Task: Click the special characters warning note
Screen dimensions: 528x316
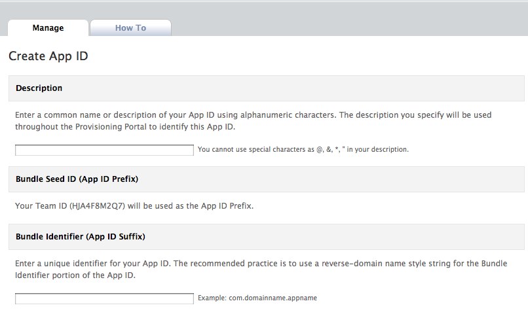Action: (303, 149)
